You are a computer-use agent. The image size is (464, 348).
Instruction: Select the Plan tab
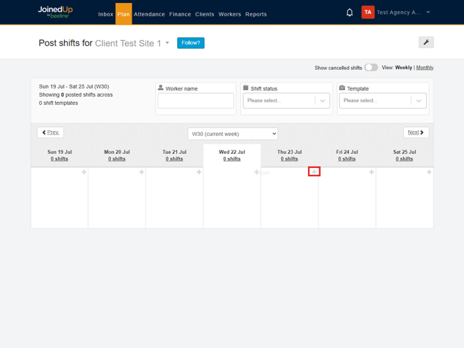point(123,14)
